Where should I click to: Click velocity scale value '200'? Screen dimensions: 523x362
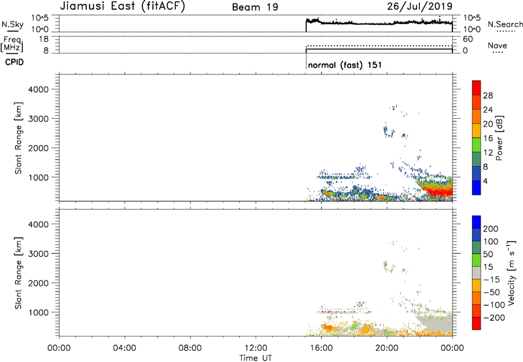(x=491, y=229)
